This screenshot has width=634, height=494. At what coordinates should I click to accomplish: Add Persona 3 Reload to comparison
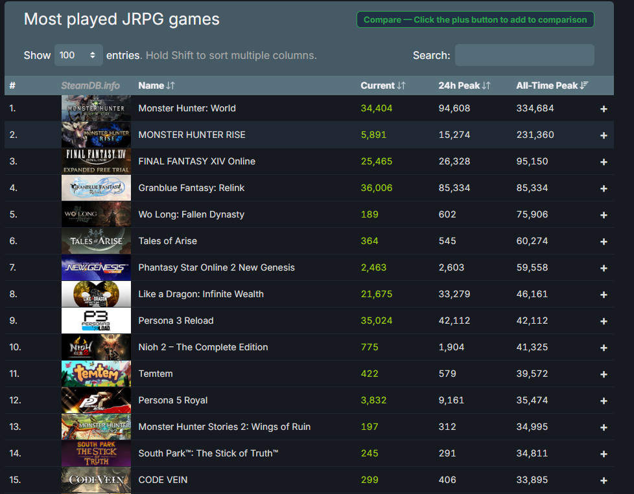[x=604, y=321]
